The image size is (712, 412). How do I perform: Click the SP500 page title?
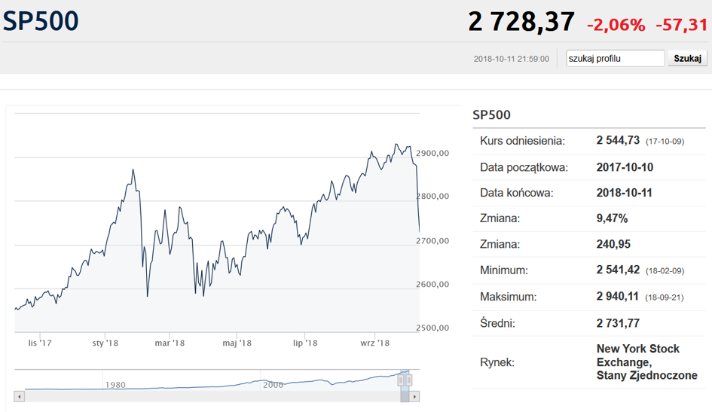point(41,21)
